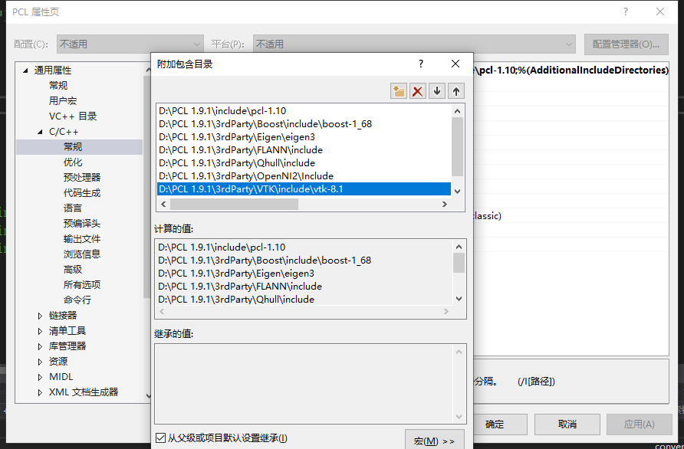Select the Boost include path in edit list
684x449 pixels.
(x=304, y=124)
